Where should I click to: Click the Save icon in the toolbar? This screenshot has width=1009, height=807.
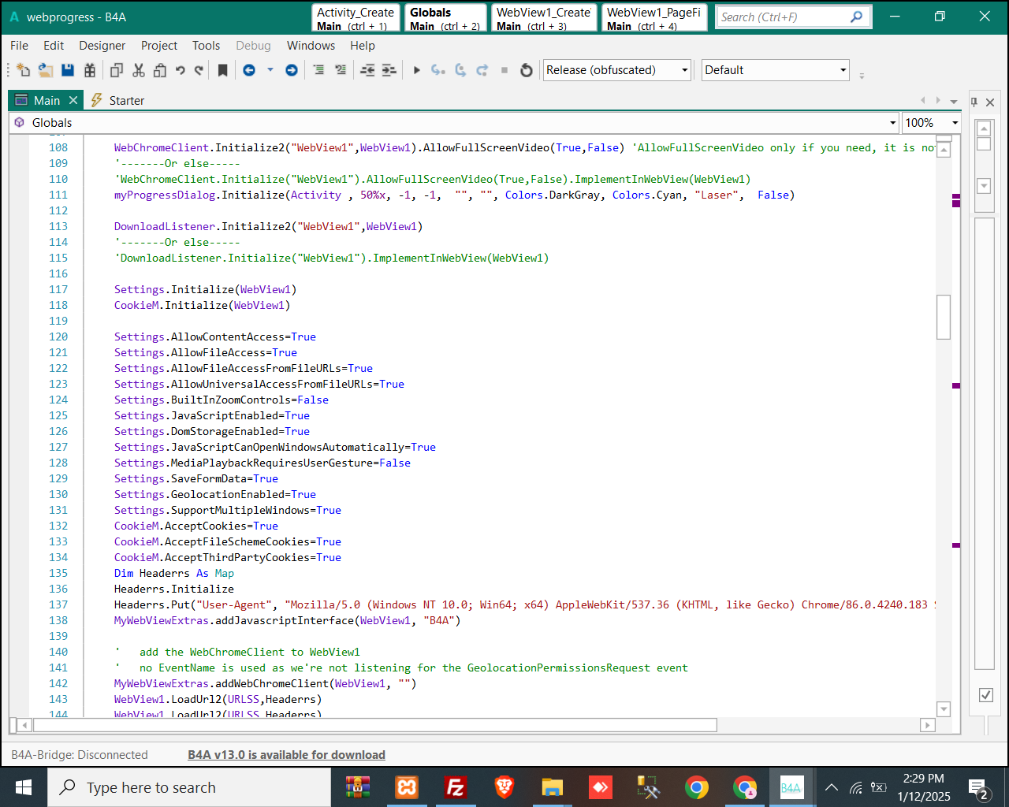point(68,70)
